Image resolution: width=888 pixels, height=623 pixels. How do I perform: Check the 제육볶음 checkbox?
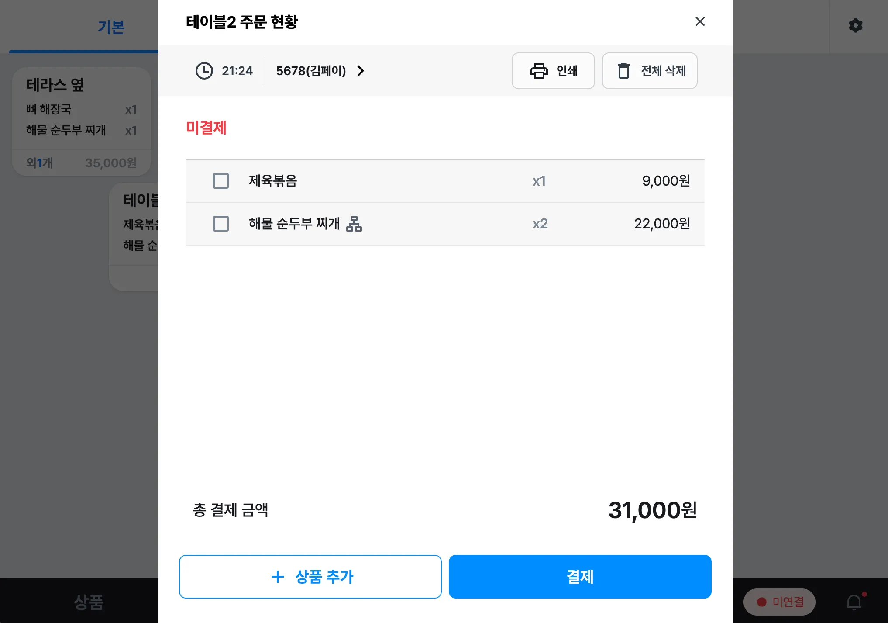(x=221, y=181)
